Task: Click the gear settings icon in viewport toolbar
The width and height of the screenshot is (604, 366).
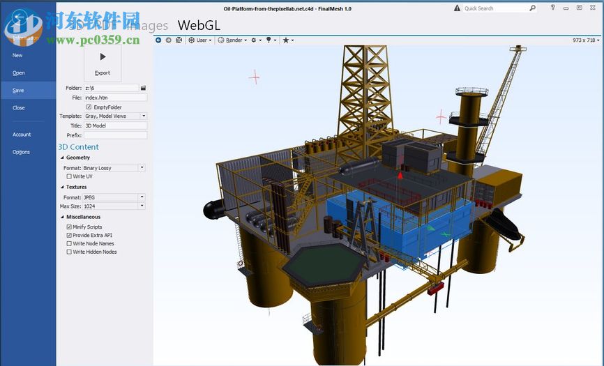Action: [x=254, y=40]
